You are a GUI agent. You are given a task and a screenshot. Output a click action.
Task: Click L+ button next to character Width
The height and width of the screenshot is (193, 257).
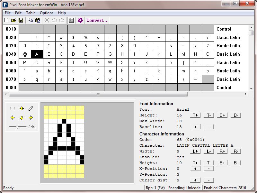tap(195, 151)
